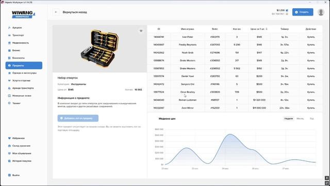This screenshot has height=186, width=330.
Task: Switch price chart to Год
Action: pyautogui.click(x=311, y=118)
